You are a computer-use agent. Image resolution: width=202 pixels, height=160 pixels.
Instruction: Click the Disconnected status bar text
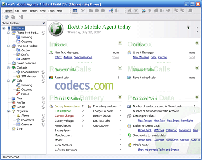pyautogui.click(x=11, y=157)
